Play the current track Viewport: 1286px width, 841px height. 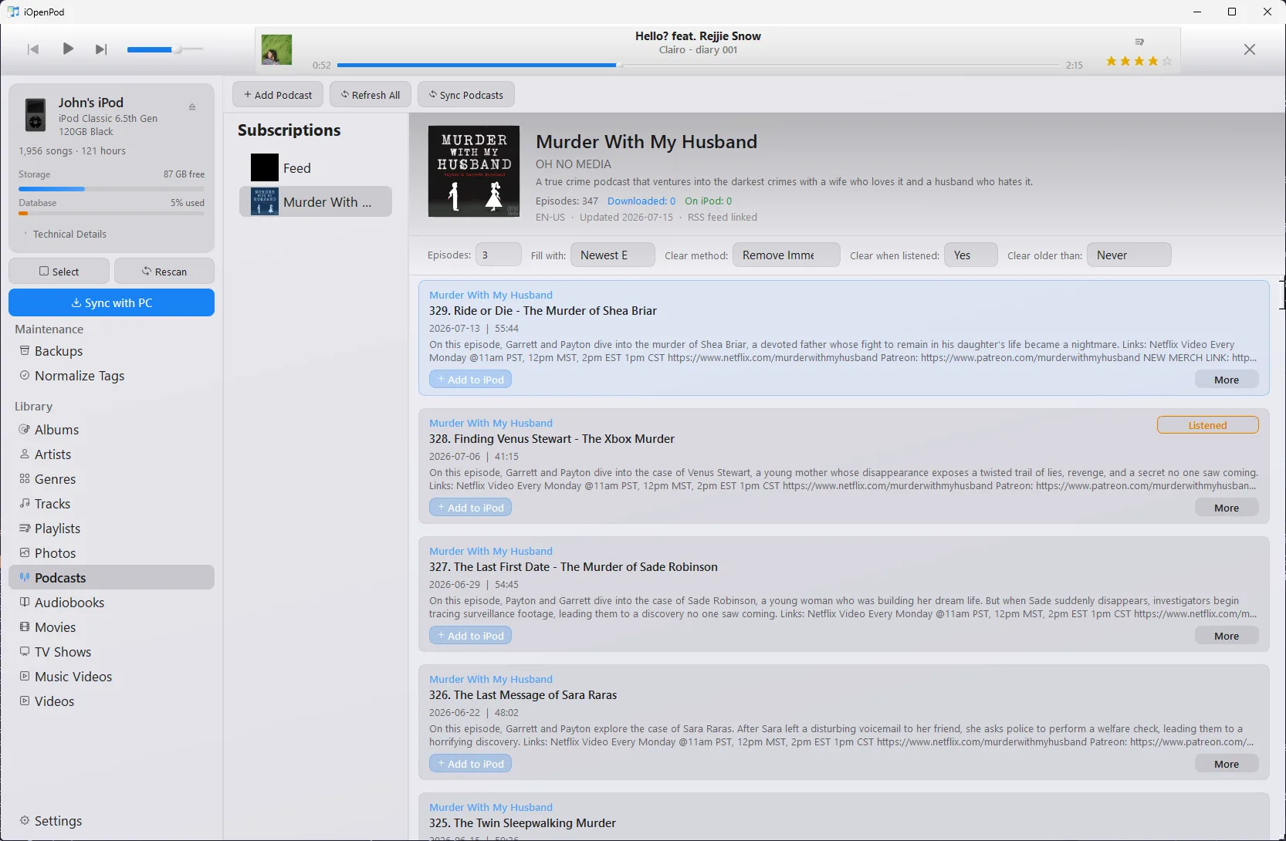[68, 49]
